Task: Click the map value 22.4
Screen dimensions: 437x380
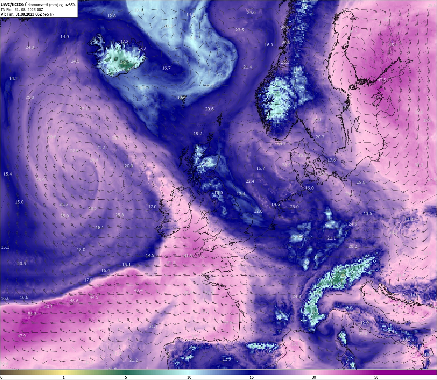Action: click(250, 181)
